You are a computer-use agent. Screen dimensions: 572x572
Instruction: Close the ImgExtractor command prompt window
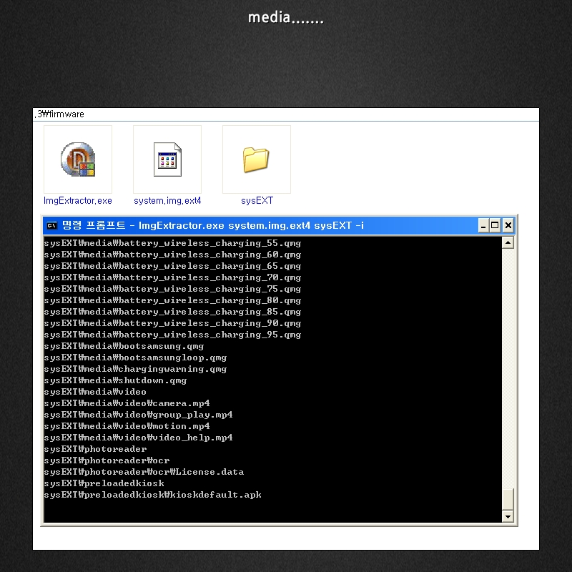(x=508, y=226)
